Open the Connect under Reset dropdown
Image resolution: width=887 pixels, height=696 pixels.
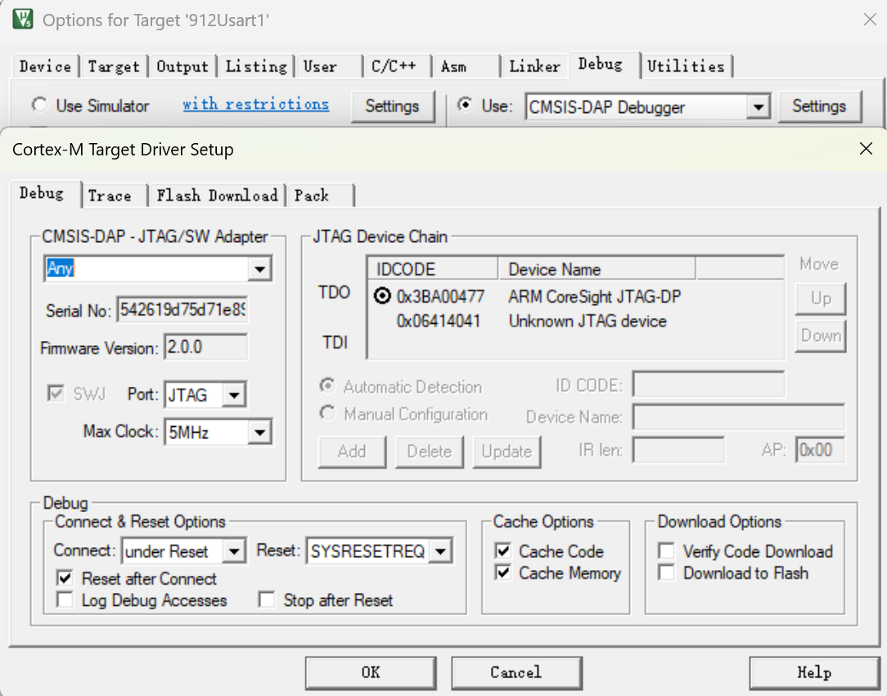234,550
